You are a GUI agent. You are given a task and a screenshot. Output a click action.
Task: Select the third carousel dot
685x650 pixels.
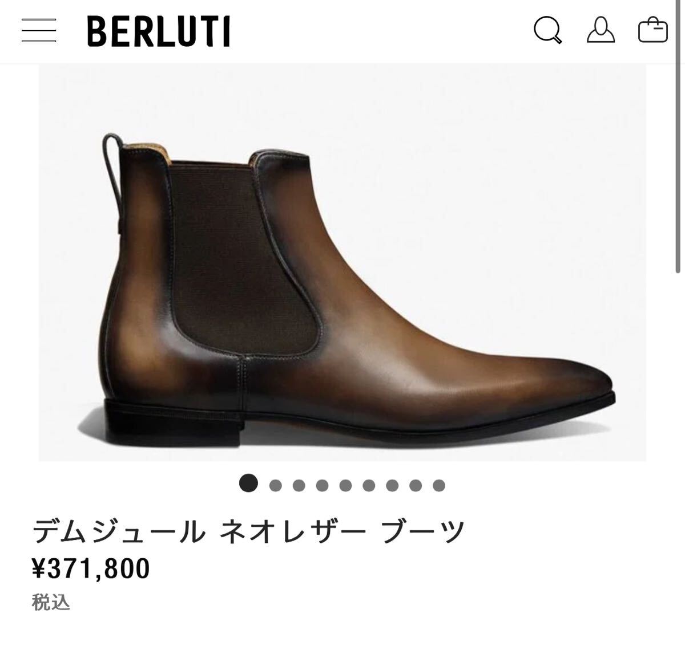pyautogui.click(x=299, y=485)
